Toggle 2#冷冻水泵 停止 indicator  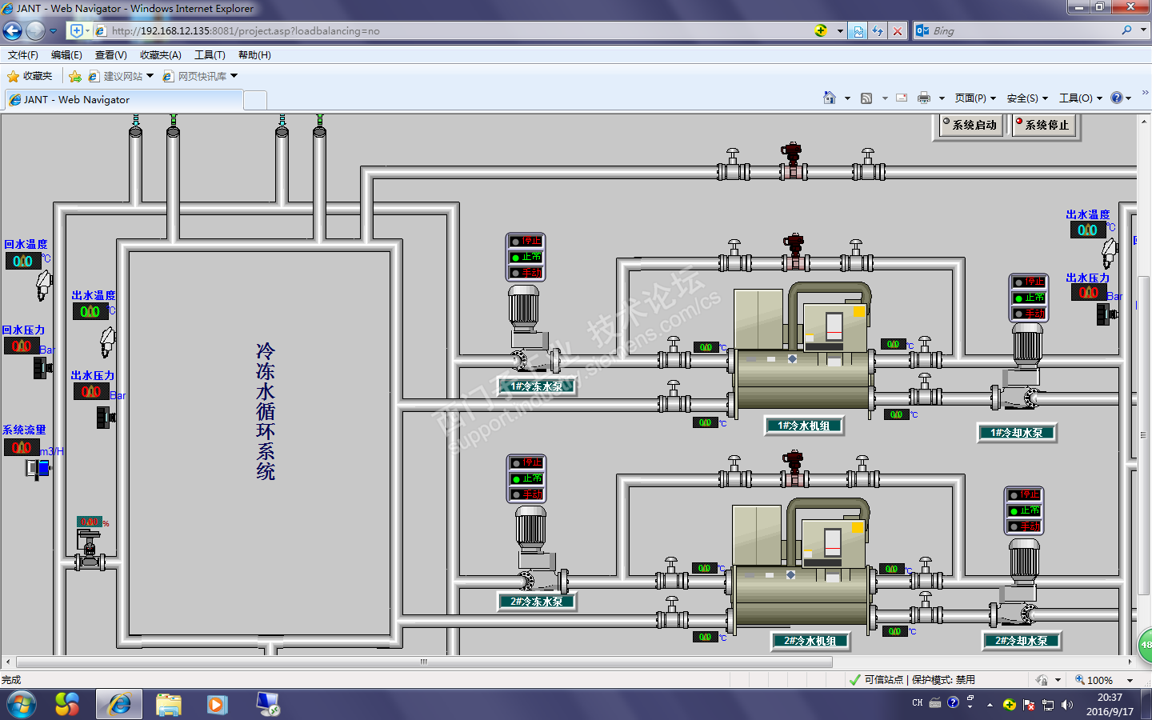pos(526,462)
